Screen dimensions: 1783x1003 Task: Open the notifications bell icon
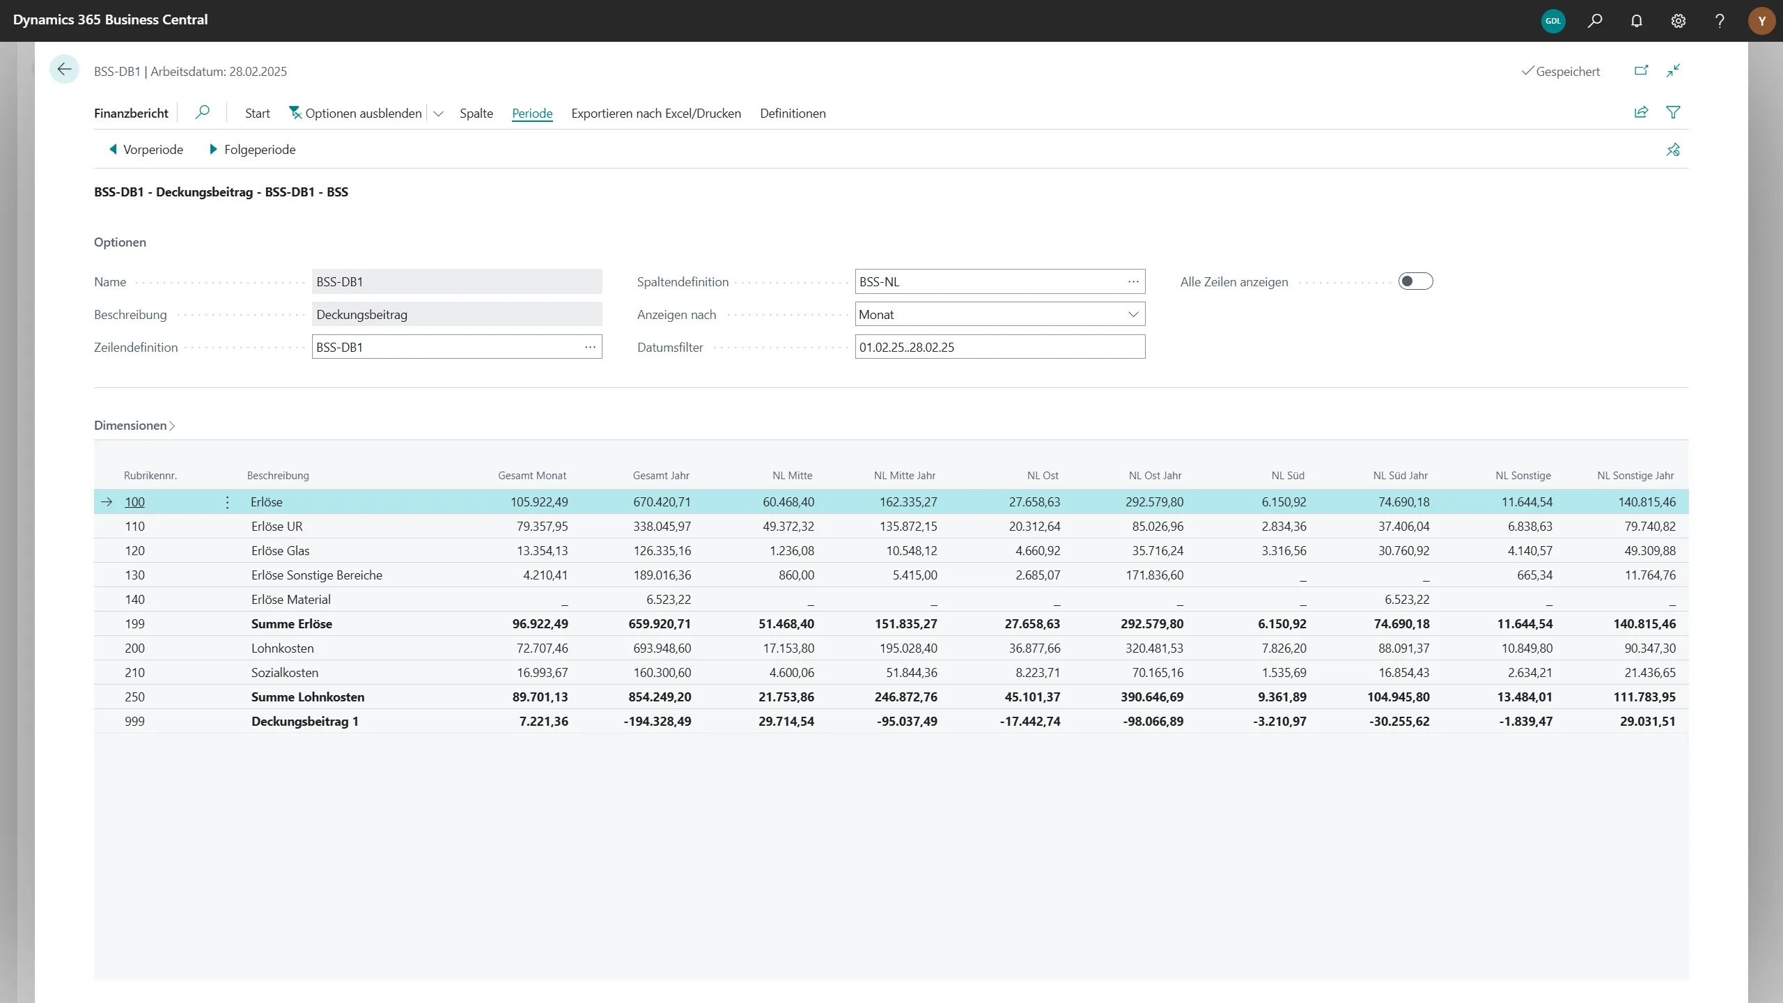pyautogui.click(x=1636, y=21)
